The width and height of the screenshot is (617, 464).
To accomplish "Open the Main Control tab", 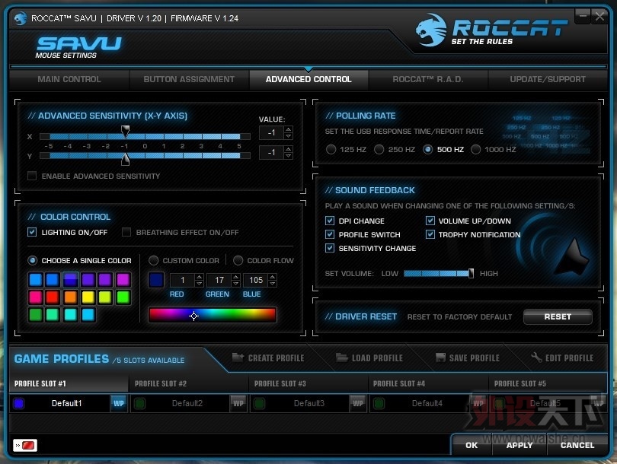I will click(x=69, y=79).
